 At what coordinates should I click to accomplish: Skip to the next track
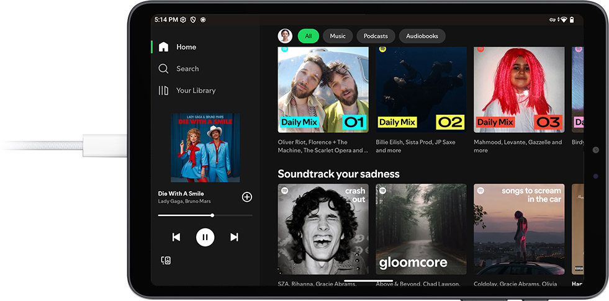pyautogui.click(x=234, y=237)
